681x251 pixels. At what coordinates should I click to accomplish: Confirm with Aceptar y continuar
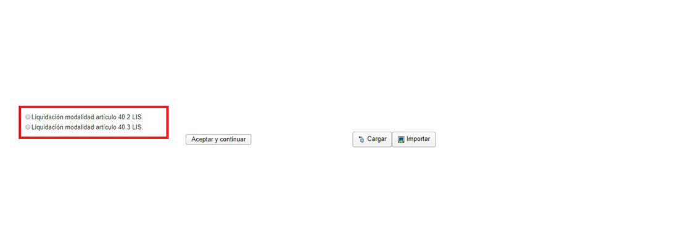[218, 140]
